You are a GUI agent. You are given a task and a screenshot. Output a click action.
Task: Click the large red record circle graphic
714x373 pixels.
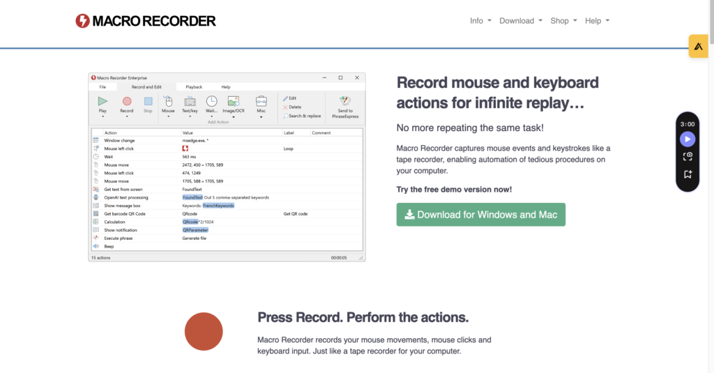[x=204, y=332]
